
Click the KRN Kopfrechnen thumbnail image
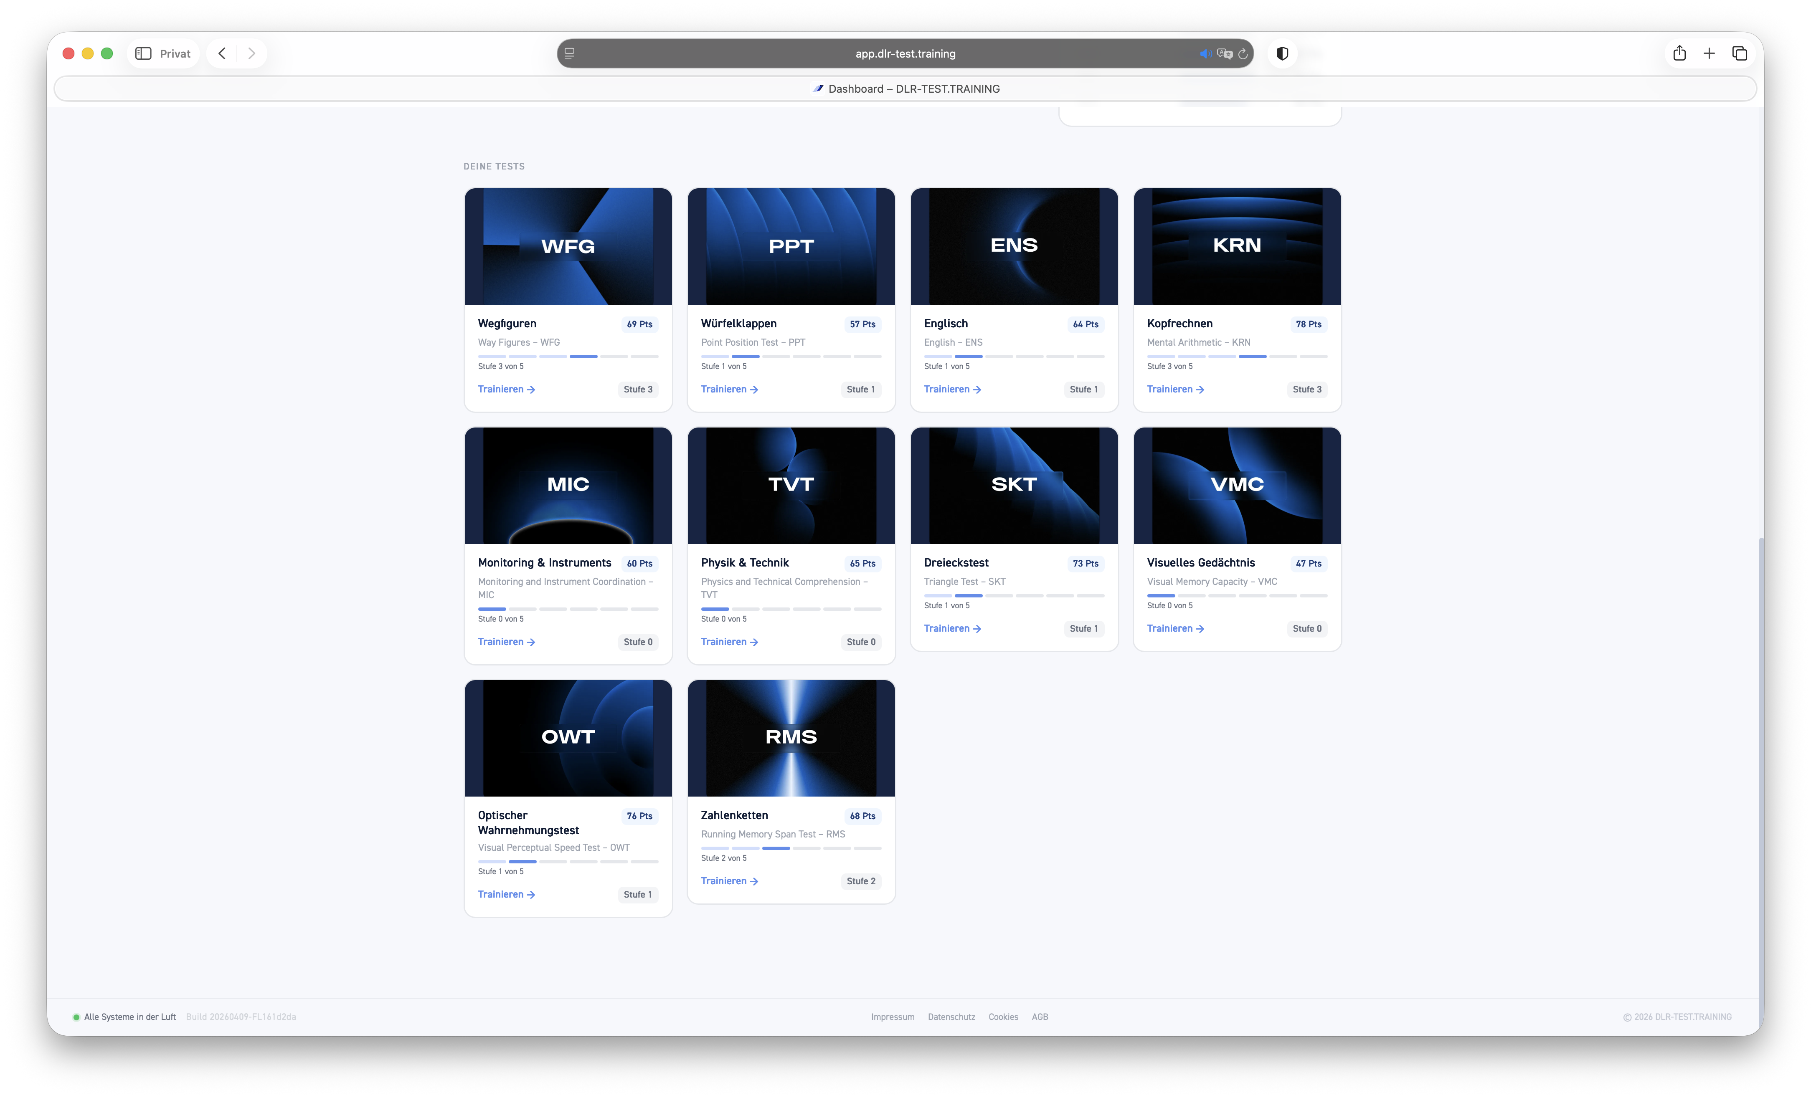(1237, 246)
